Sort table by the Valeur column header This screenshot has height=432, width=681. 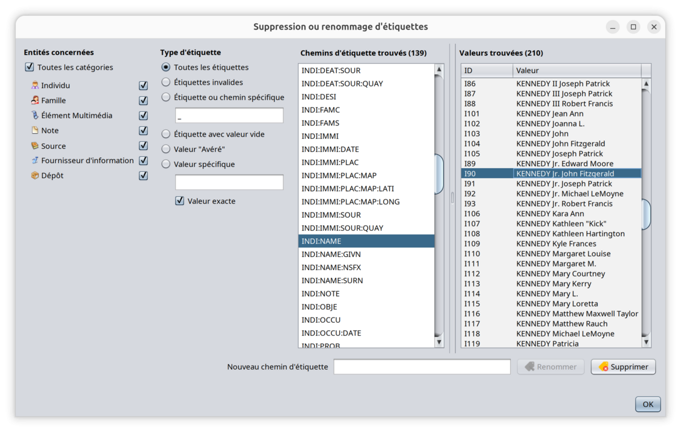tap(576, 71)
